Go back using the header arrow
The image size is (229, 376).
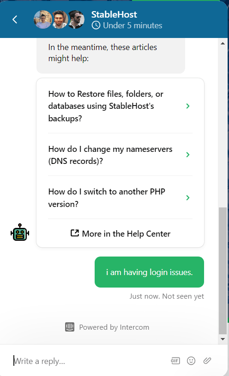[15, 19]
